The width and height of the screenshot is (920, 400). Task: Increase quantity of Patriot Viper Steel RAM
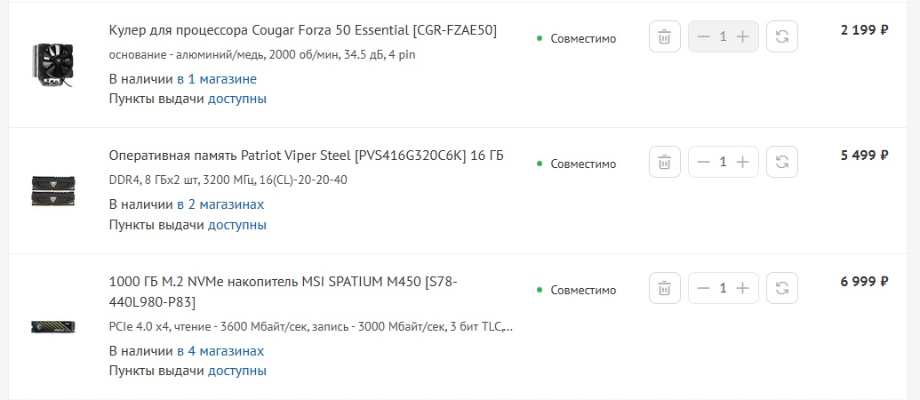[743, 162]
